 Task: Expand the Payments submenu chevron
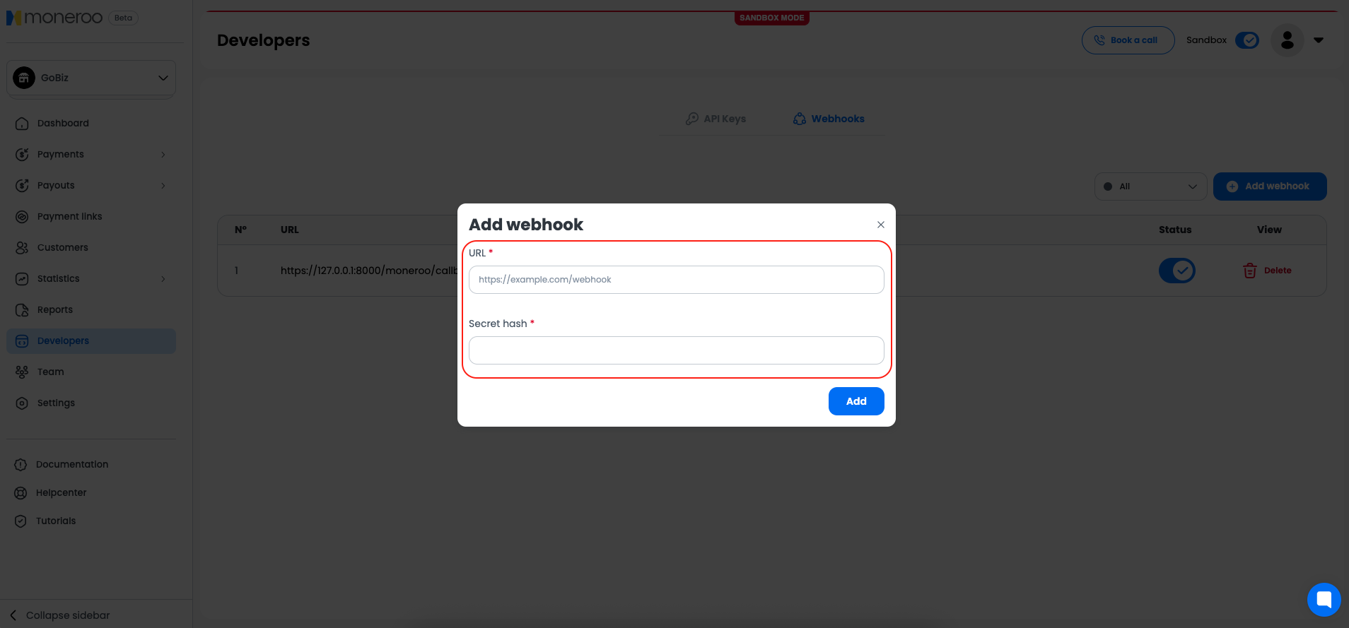[x=163, y=155]
